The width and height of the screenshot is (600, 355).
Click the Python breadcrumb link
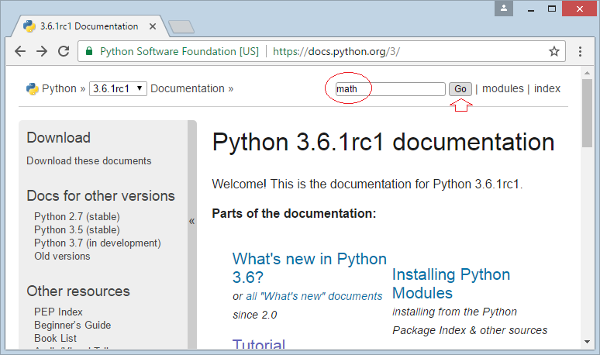tap(60, 88)
